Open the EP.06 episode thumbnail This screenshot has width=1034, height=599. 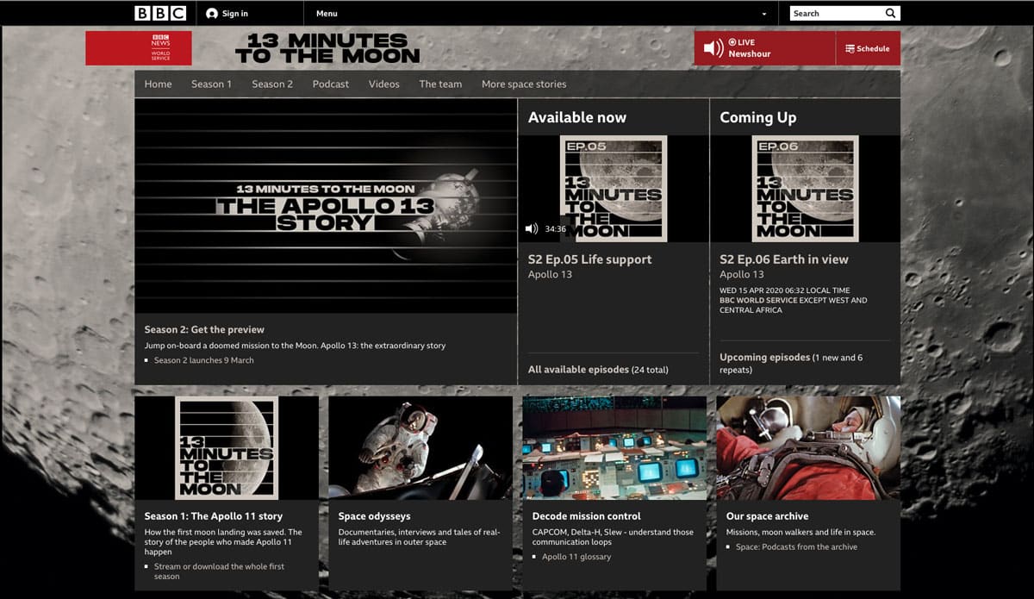pos(805,189)
